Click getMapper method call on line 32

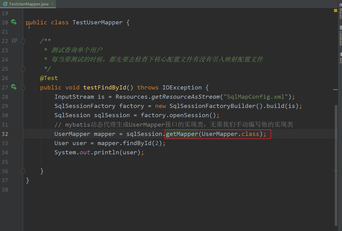click(182, 134)
